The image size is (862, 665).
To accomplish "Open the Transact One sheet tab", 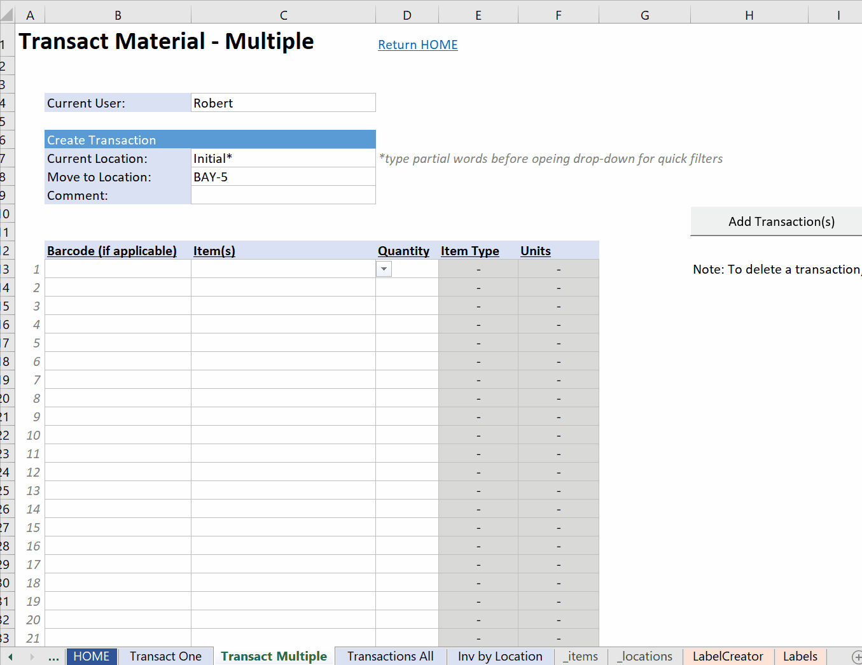I will (165, 656).
